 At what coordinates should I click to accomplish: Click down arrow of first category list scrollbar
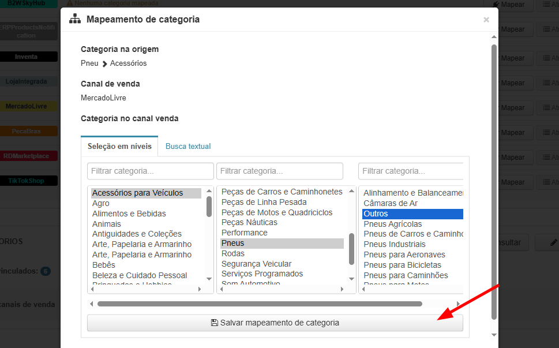tap(209, 279)
